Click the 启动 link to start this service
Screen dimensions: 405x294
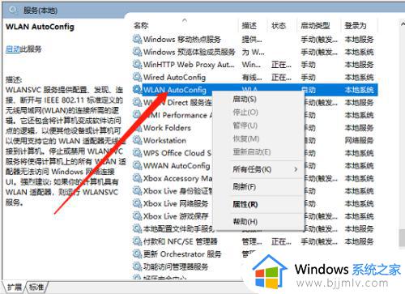(13, 49)
